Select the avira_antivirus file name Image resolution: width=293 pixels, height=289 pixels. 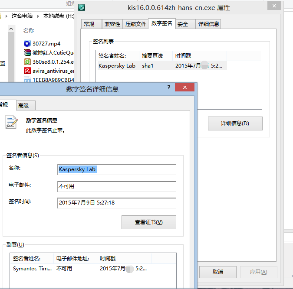pyautogui.click(x=53, y=71)
